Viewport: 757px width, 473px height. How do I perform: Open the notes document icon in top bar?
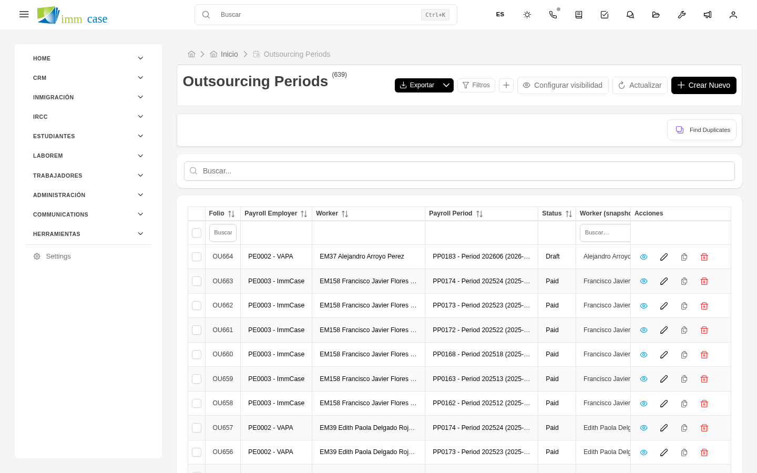(579, 15)
